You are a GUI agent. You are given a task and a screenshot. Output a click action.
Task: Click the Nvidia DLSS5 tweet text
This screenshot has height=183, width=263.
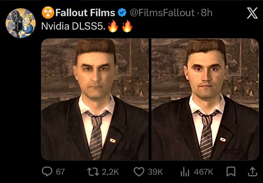point(73,26)
